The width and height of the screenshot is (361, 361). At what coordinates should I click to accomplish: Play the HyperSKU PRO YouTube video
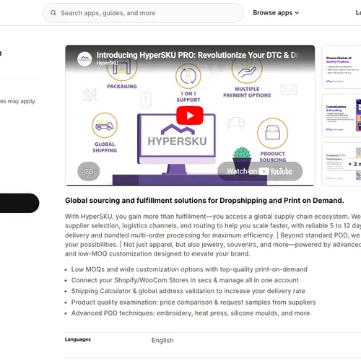click(190, 116)
